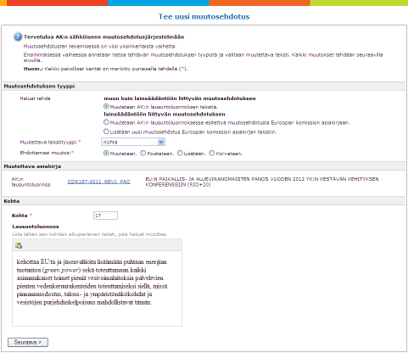The width and height of the screenshot is (408, 353).
Task: Click the dropdown arrow next to Kohta
Action: click(161, 142)
